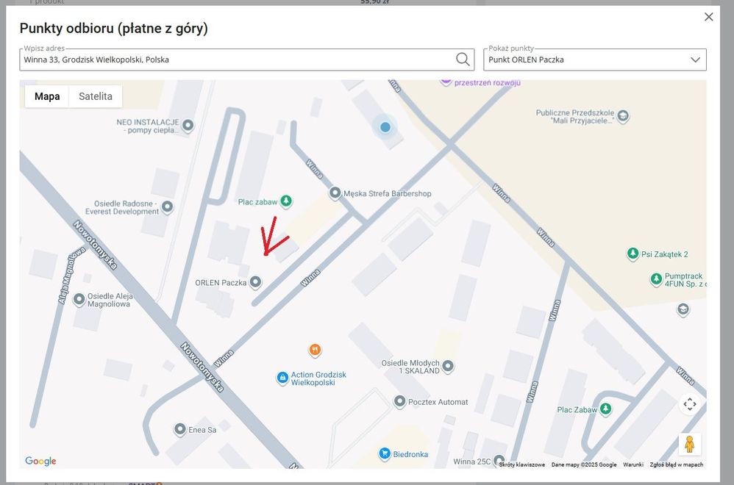Open the Pokaż punkty dropdown
Screen dimensions: 734x485
(x=594, y=60)
